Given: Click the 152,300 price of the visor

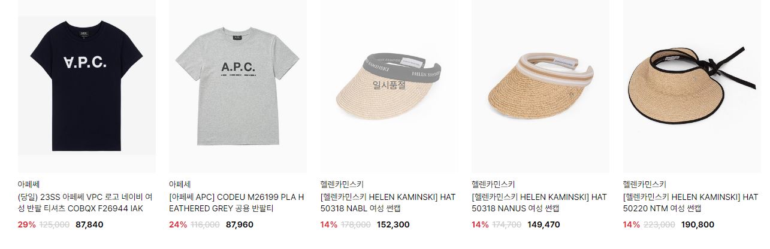Looking at the screenshot, I should 393,225.
